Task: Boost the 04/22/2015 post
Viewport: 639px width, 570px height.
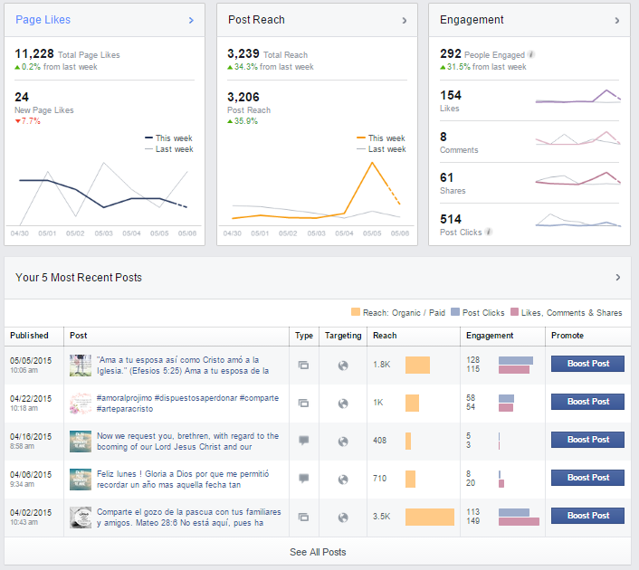Action: click(x=587, y=402)
